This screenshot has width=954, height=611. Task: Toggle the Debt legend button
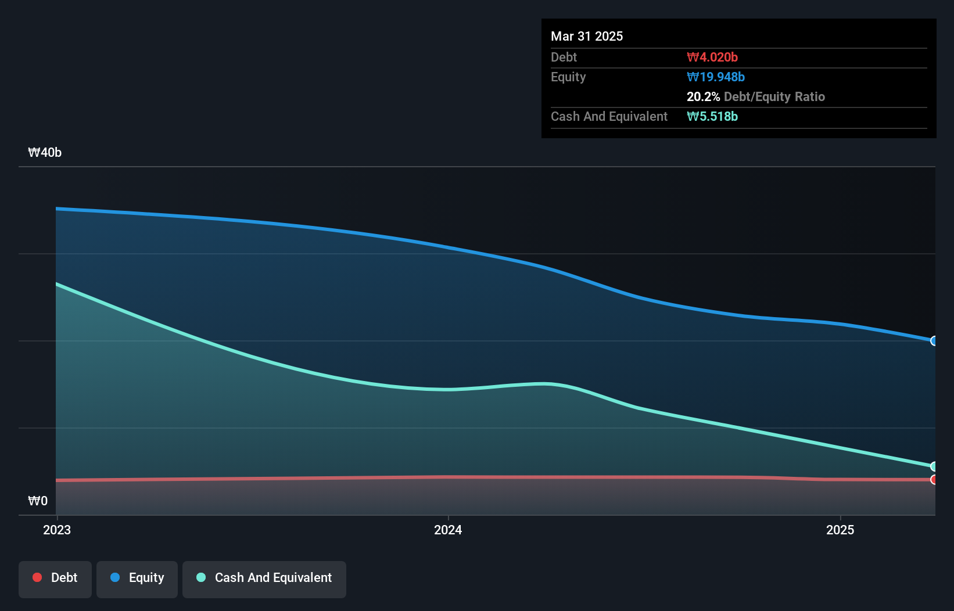55,579
